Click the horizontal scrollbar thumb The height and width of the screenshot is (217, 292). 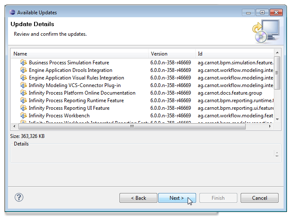click(132, 126)
